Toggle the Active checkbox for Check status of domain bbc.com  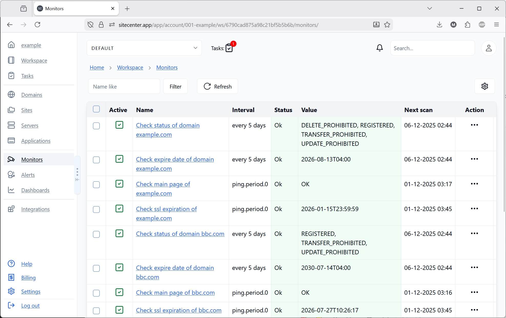coord(119,233)
